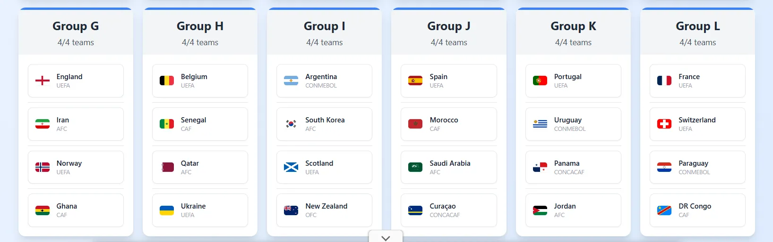Viewport: 773px width, 242px height.
Task: Click the Curaçao flag icon
Action: point(415,210)
